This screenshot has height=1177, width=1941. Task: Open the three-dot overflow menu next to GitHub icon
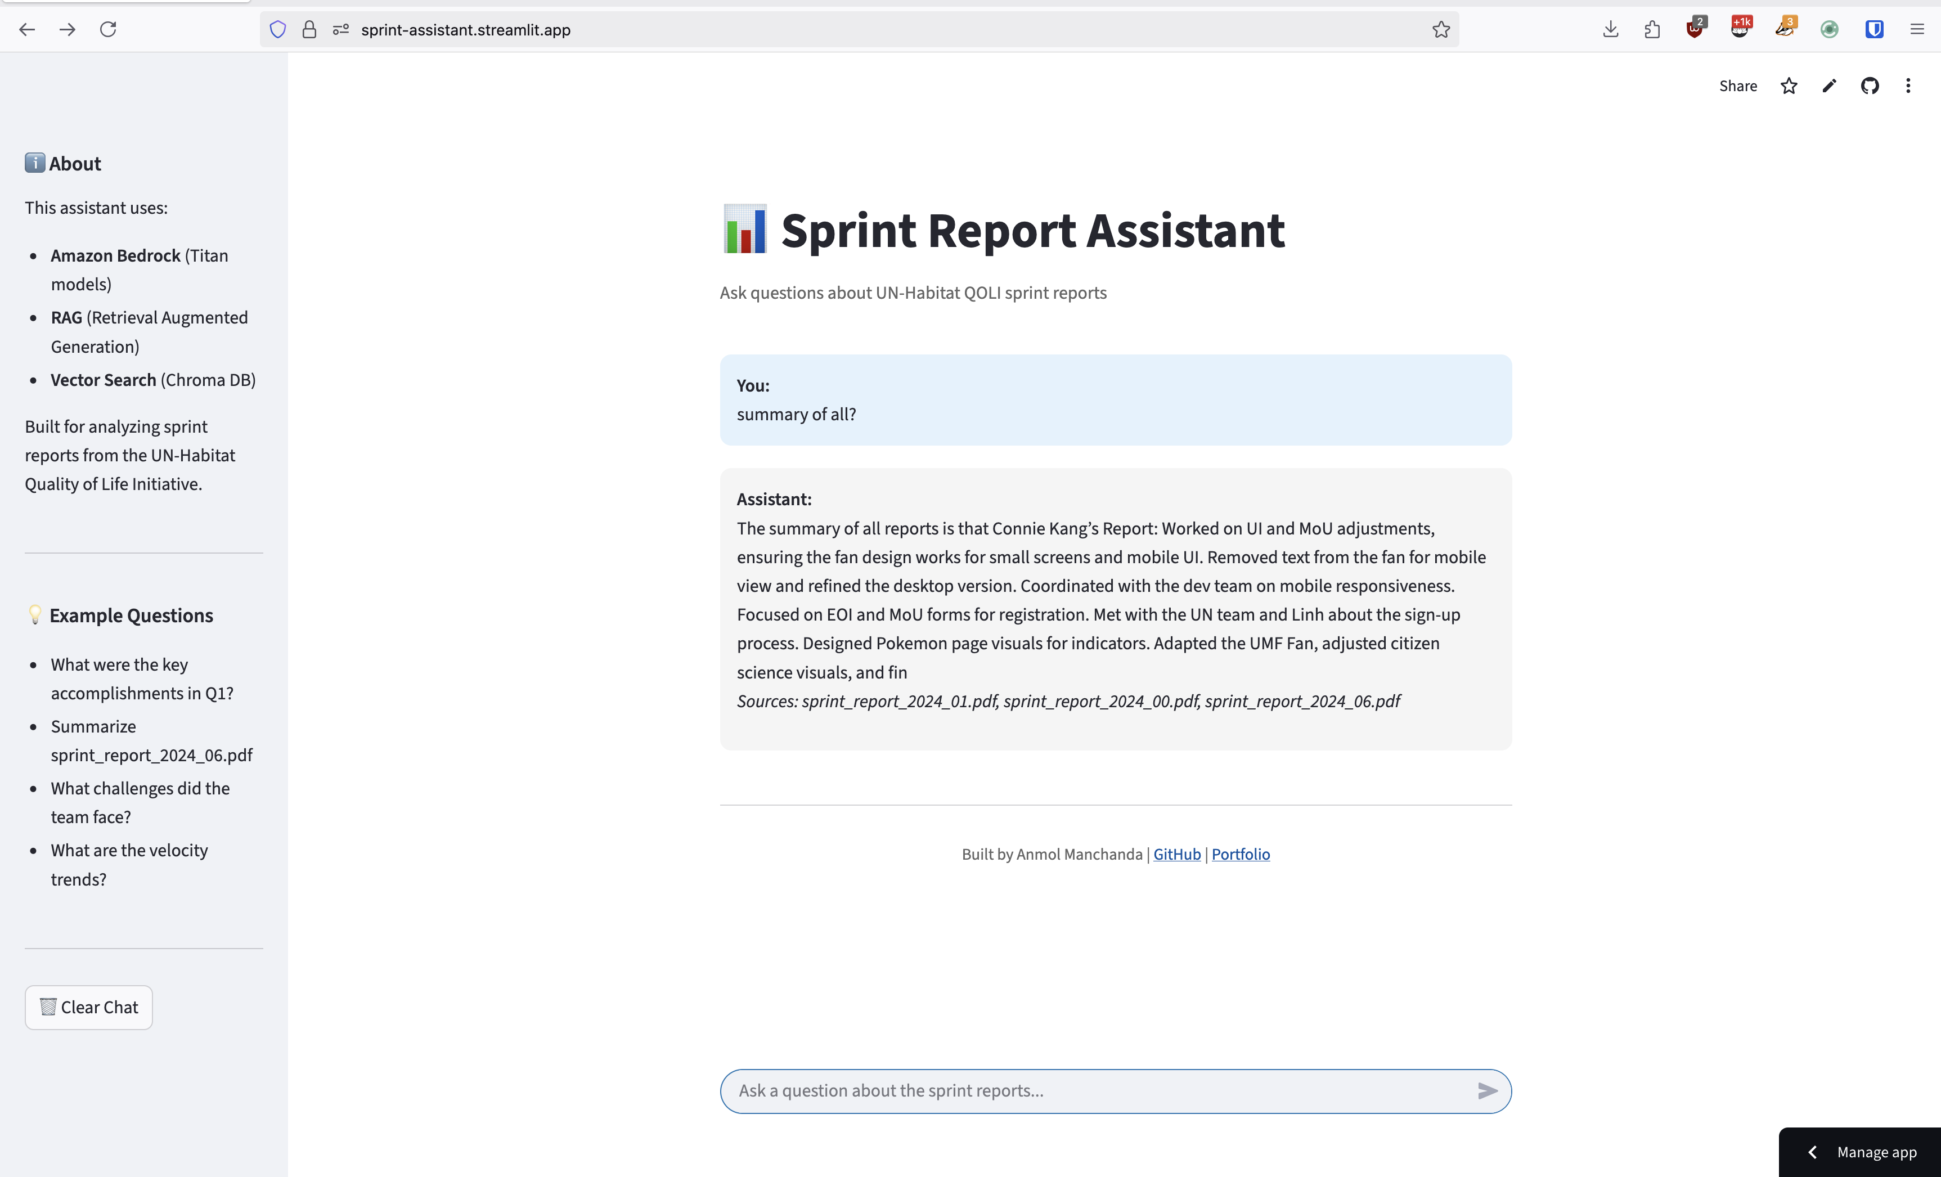(1909, 85)
